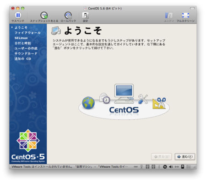206x182 pixels.
Task: Open the 設定 settings toolbar icon
Action: coord(85,15)
